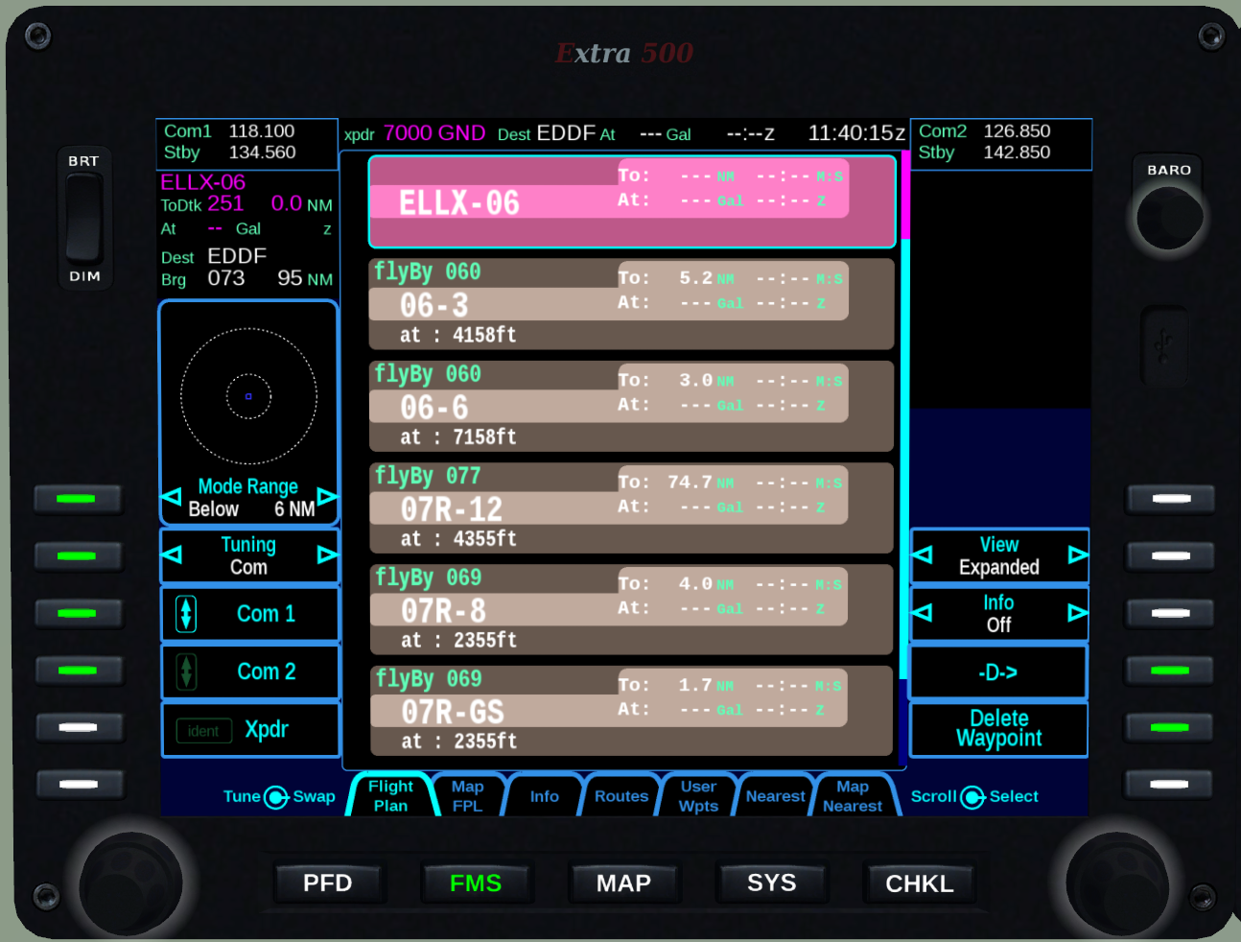Click the Tune/Swap knob icon
The image size is (1241, 942).
[276, 797]
